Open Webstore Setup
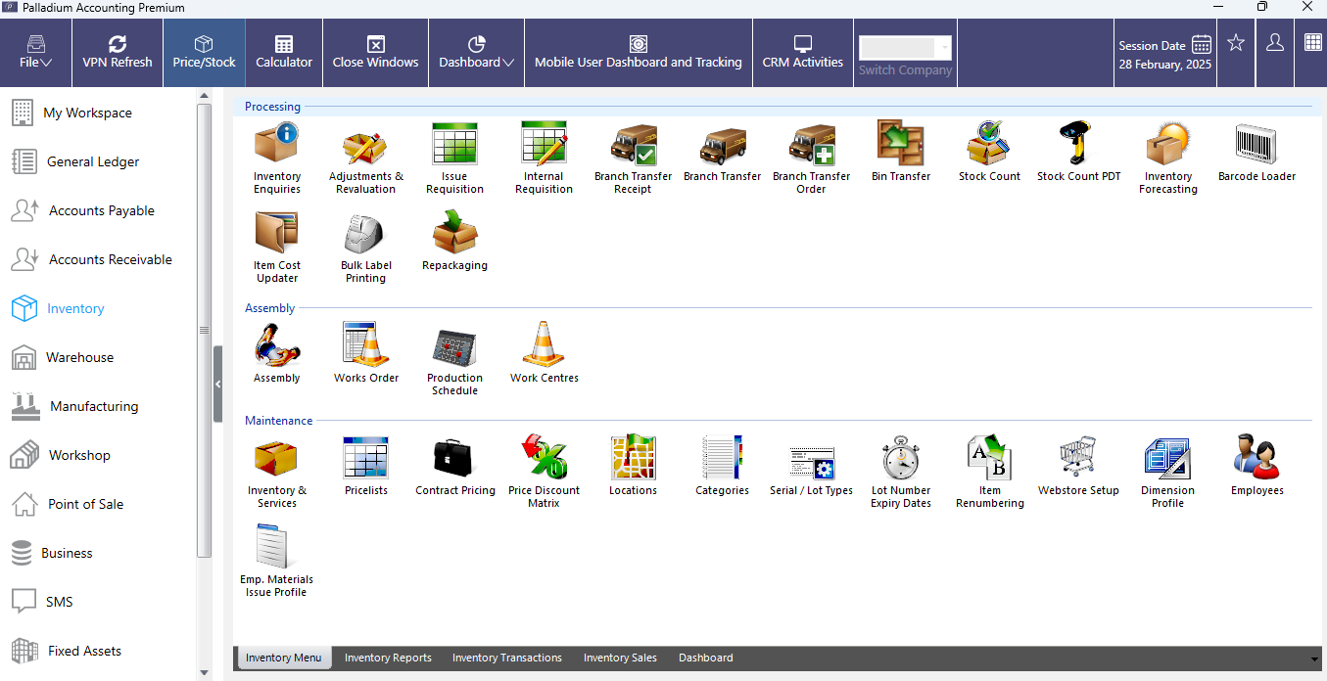Image resolution: width=1327 pixels, height=681 pixels. 1078,466
